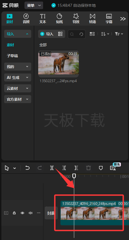The image size is (129, 240).
Task: Click the QR code import icon
Action: tap(60, 34)
